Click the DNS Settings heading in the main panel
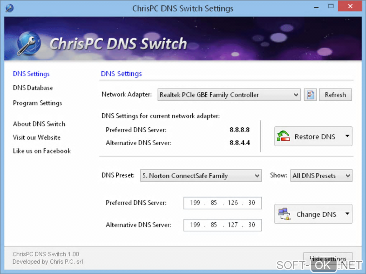The image size is (366, 274). pyautogui.click(x=121, y=74)
